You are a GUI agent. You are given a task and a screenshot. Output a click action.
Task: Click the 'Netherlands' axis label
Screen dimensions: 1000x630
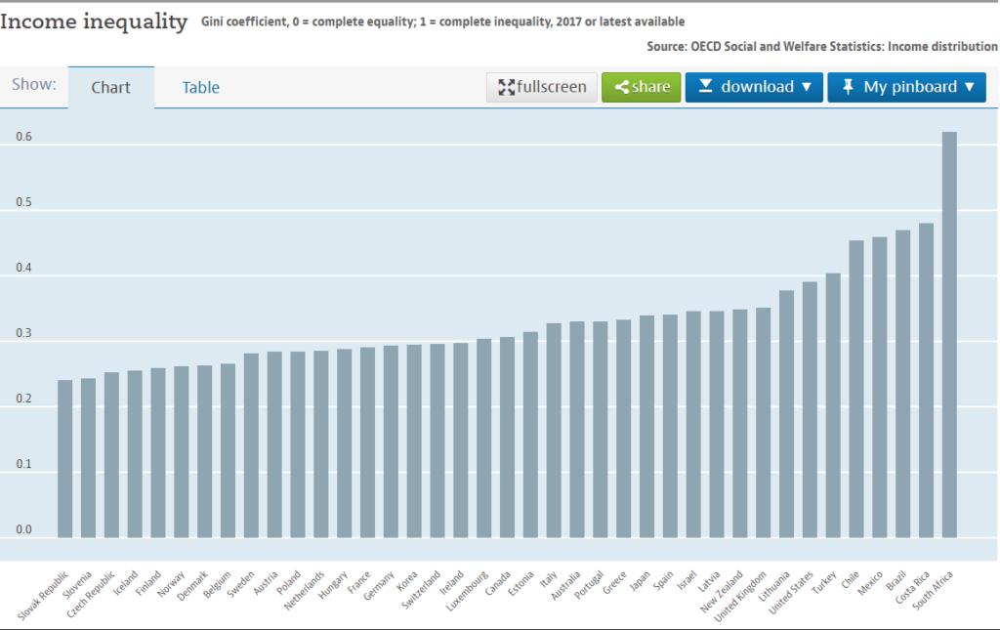click(304, 591)
